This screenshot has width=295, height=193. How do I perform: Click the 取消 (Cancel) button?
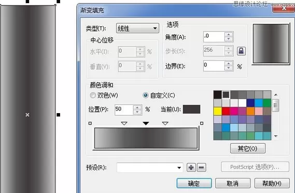[233, 183]
